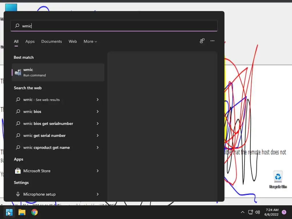Select the All filter tab

point(16,41)
